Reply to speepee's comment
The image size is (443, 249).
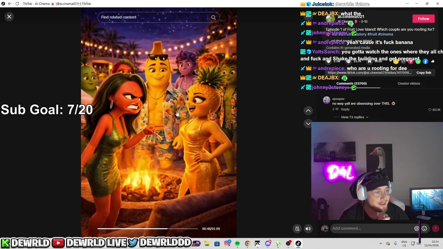345,109
